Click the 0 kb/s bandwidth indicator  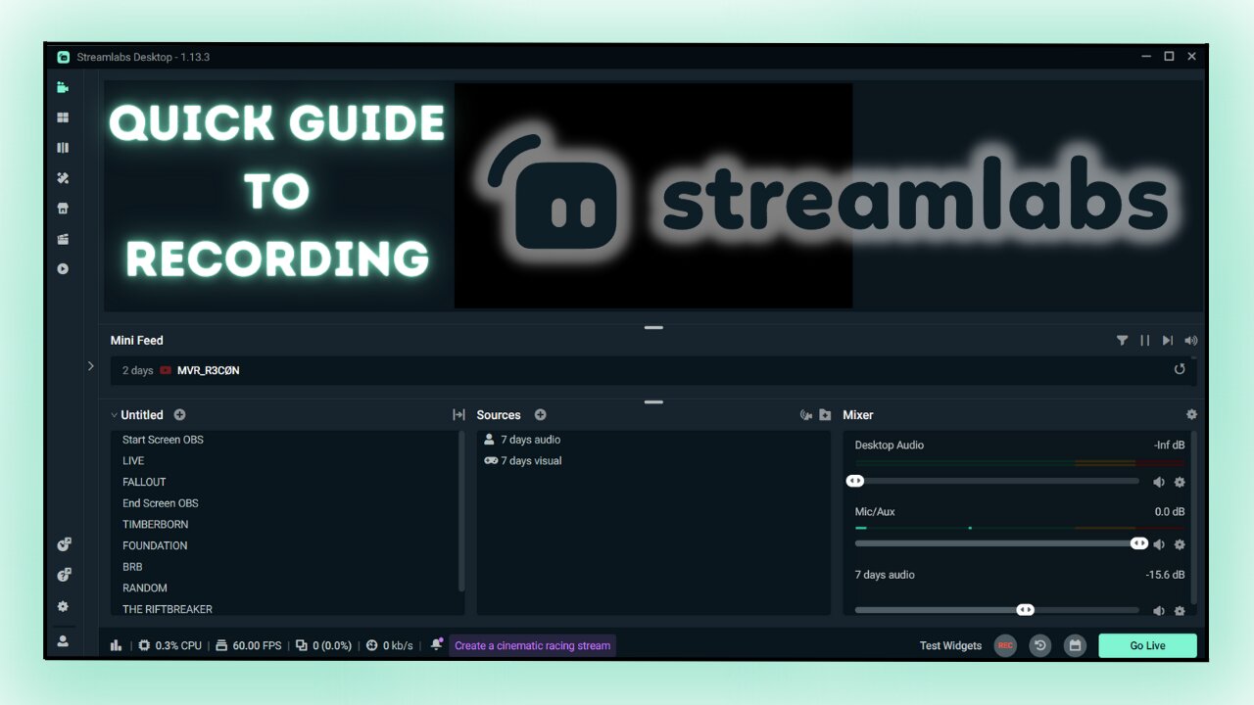tap(391, 645)
